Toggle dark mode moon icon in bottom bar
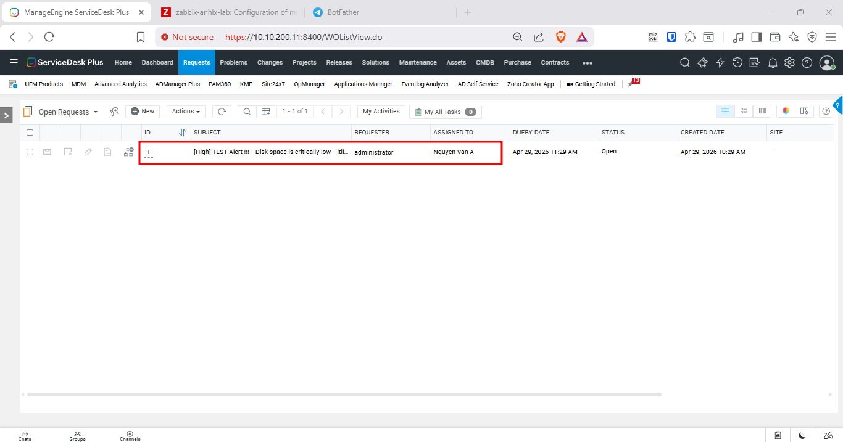The image size is (843, 442). [802, 435]
